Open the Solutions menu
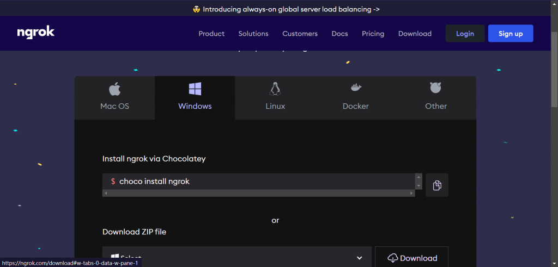The height and width of the screenshot is (267, 558). [253, 34]
